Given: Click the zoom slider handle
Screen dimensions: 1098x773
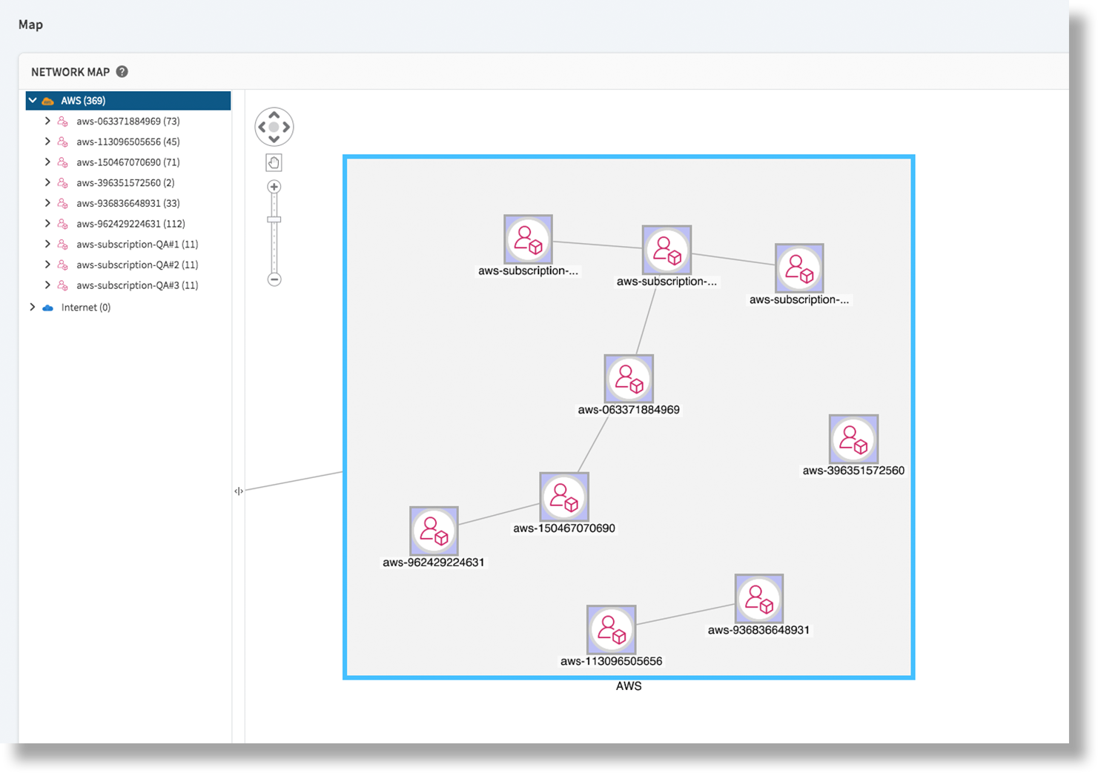Looking at the screenshot, I should click(274, 219).
